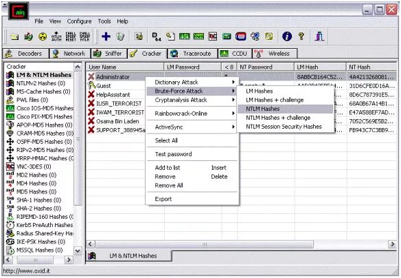Open the Base64 decoder toolbar icon

157,36
